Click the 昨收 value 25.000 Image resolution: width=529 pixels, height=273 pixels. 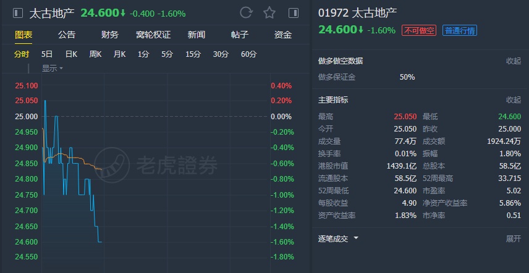coord(509,129)
